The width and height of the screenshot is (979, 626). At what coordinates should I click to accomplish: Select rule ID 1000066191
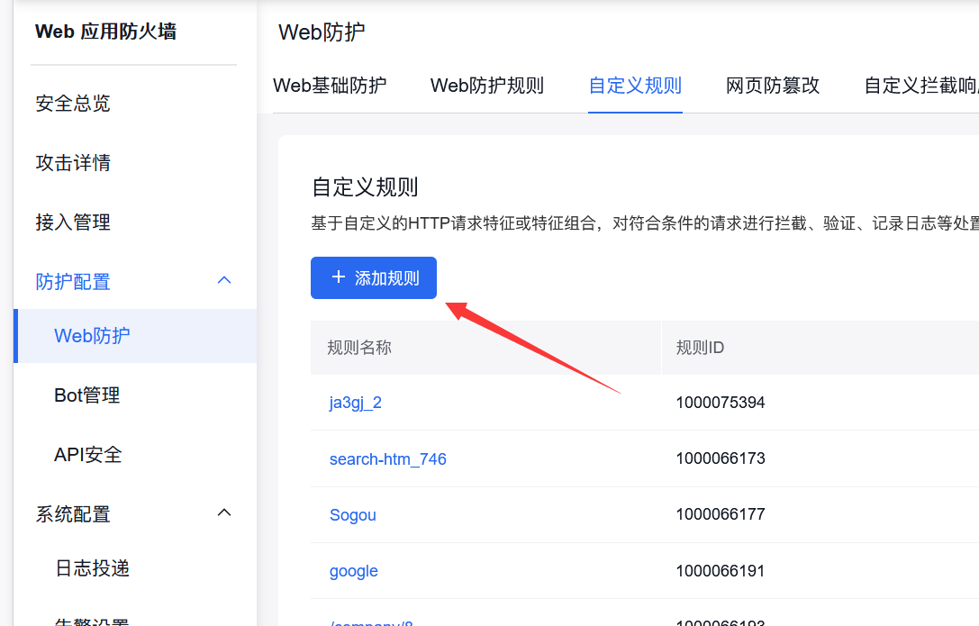(x=721, y=570)
